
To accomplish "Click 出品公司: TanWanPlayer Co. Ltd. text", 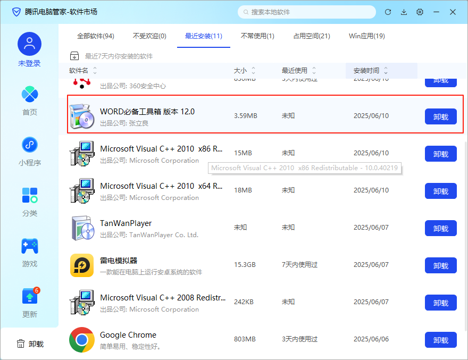I will coord(149,235).
